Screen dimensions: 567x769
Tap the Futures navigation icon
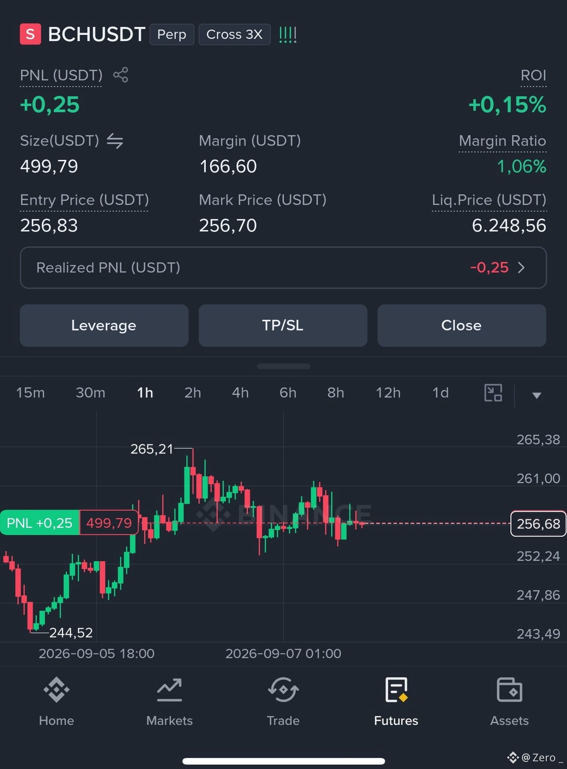(396, 689)
